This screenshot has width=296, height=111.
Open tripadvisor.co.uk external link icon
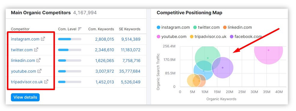[x=46, y=82]
